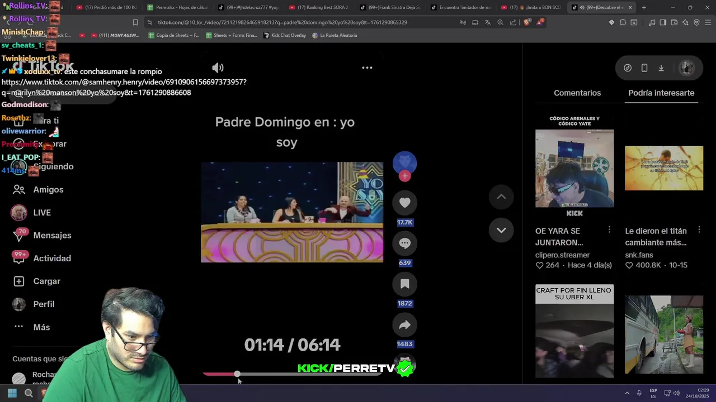Image resolution: width=716 pixels, height=402 pixels.
Task: Follow the creator via red plus badge
Action: coord(405,176)
